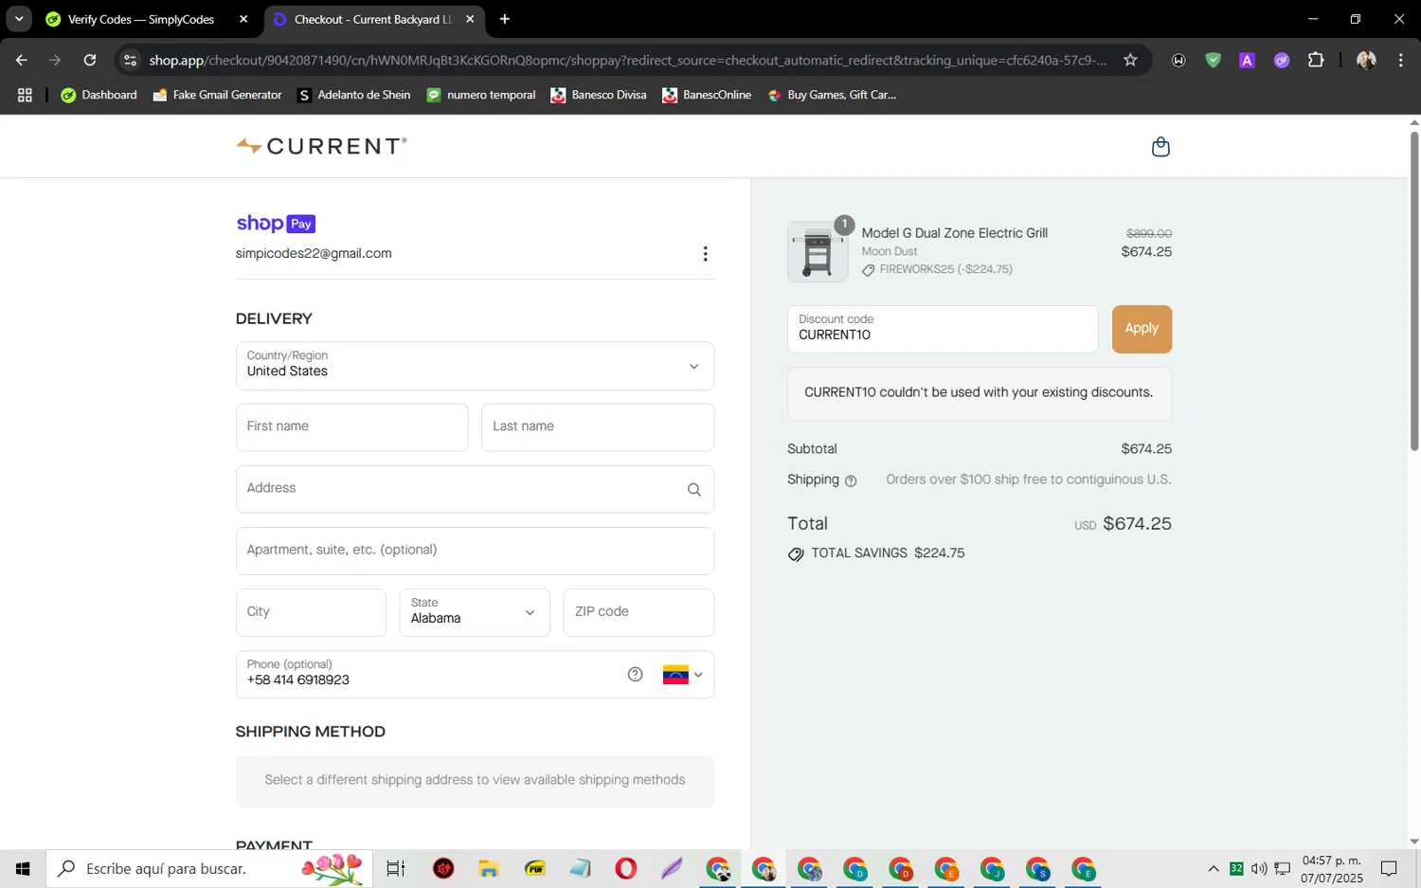Open the tab search dropdown arrow
This screenshot has width=1421, height=888.
click(19, 19)
